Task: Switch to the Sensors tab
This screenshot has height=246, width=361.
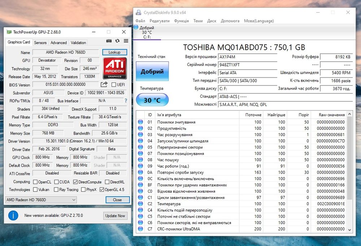Action: point(40,43)
